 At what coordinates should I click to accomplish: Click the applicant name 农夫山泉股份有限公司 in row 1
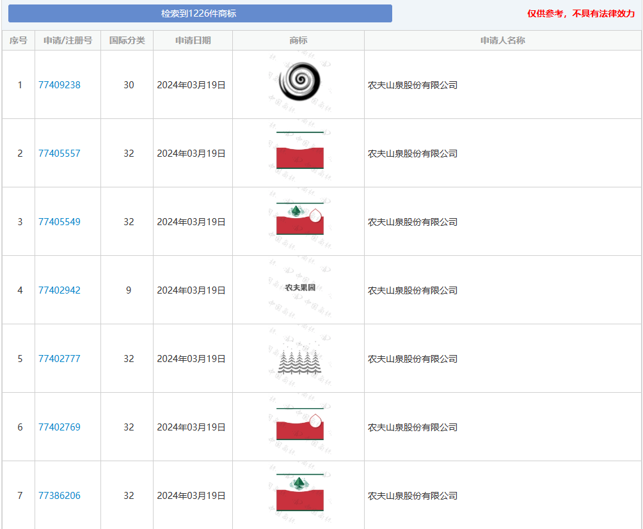[413, 85]
